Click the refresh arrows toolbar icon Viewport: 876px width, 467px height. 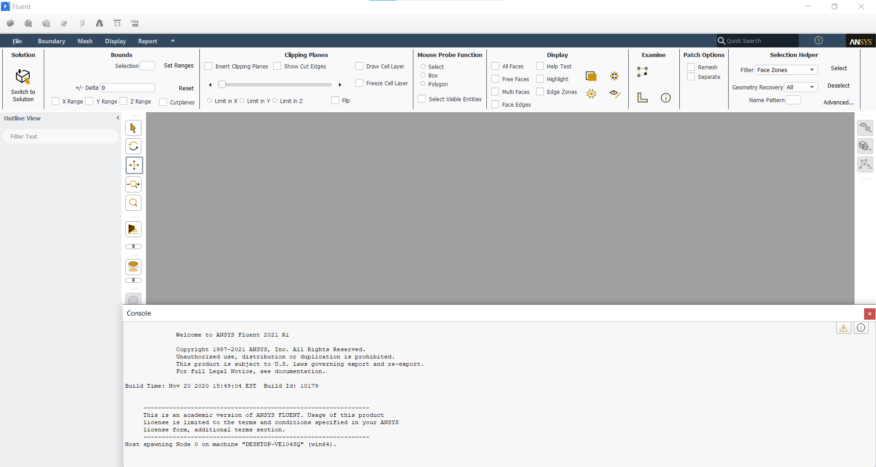click(64, 23)
